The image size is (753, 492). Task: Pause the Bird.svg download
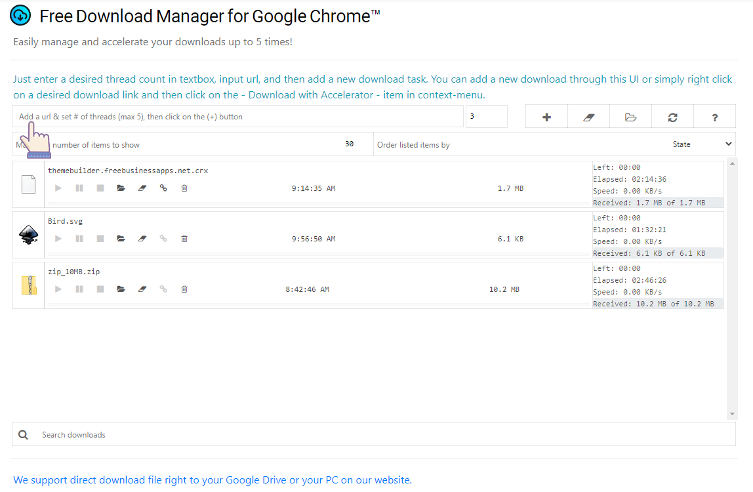(x=79, y=239)
